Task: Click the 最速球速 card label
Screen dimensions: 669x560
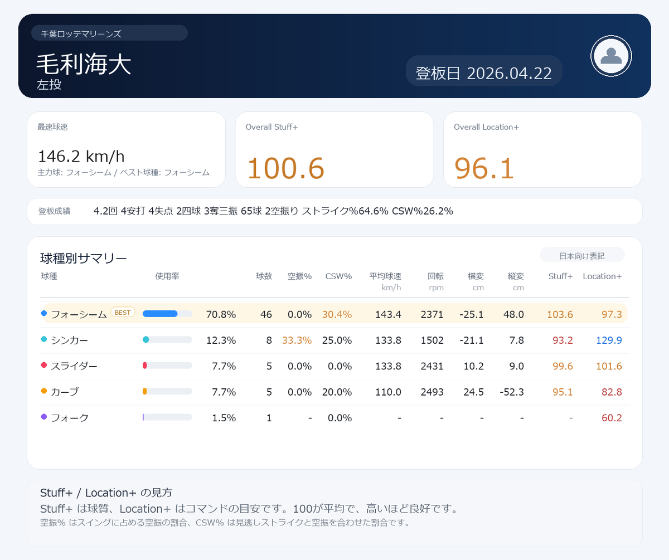Action: pos(53,127)
